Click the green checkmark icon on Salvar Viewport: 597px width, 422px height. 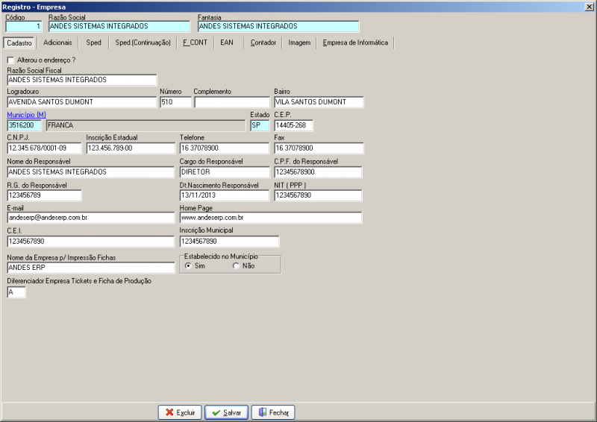[x=216, y=412]
